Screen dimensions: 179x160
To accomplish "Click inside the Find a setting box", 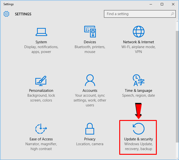I will [x=140, y=14].
